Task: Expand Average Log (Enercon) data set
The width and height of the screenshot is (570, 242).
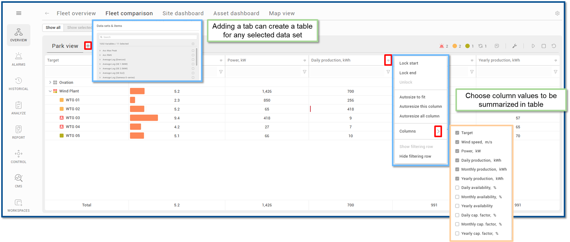Action: click(x=100, y=60)
